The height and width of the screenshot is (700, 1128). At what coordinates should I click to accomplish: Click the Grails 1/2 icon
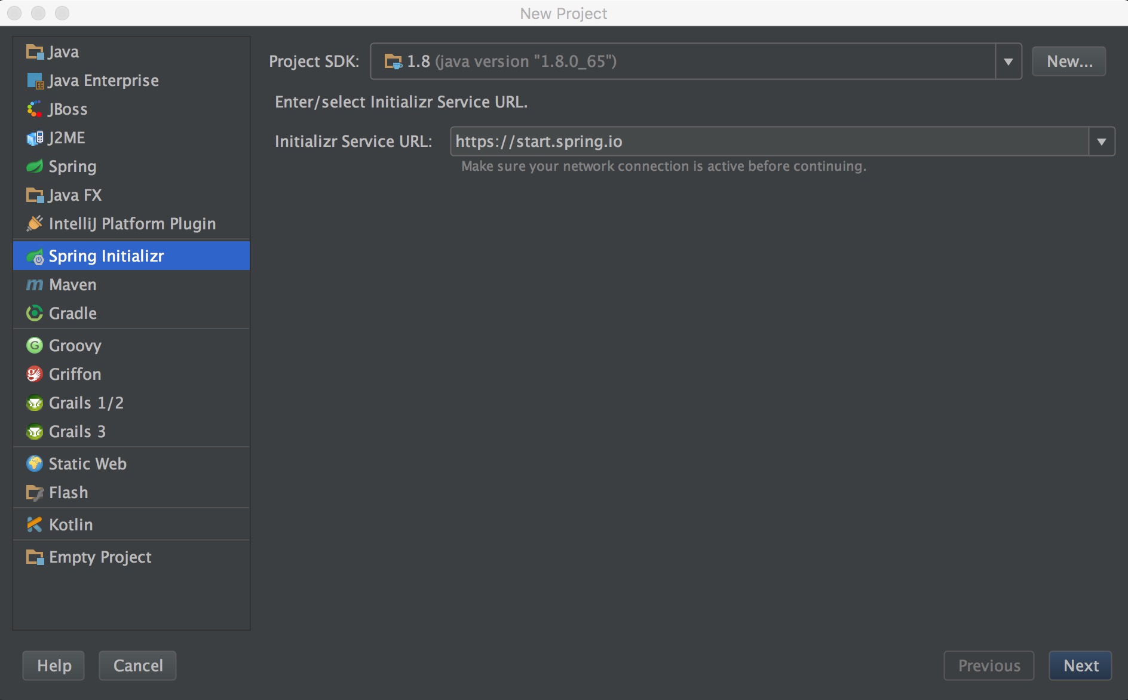[35, 403]
